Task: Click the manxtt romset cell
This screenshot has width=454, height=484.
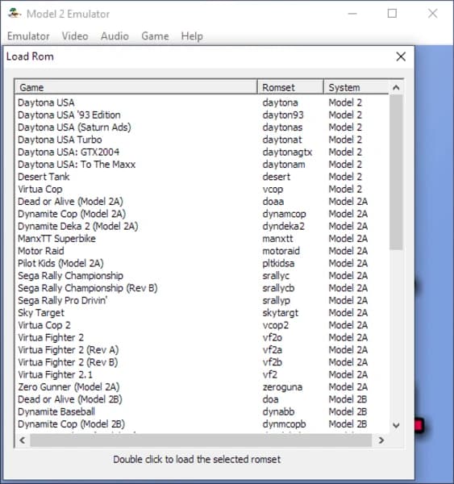Action: 277,238
